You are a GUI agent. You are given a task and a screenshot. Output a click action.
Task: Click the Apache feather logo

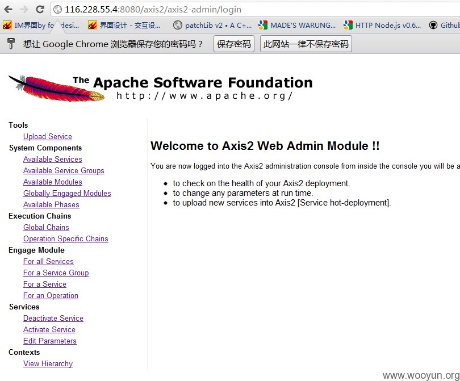56,88
